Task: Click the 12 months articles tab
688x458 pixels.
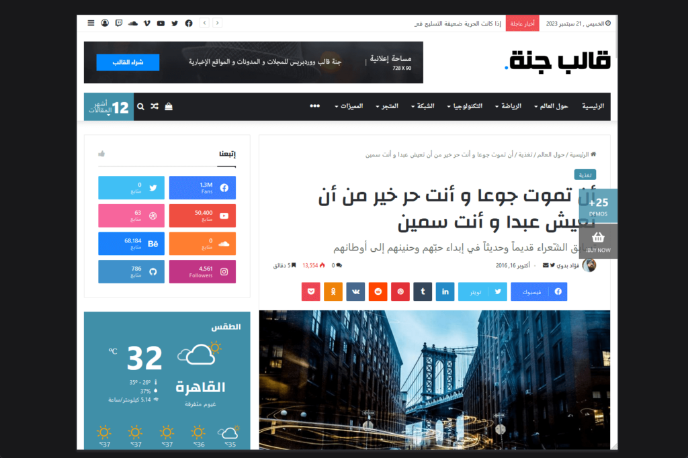Action: point(109,107)
